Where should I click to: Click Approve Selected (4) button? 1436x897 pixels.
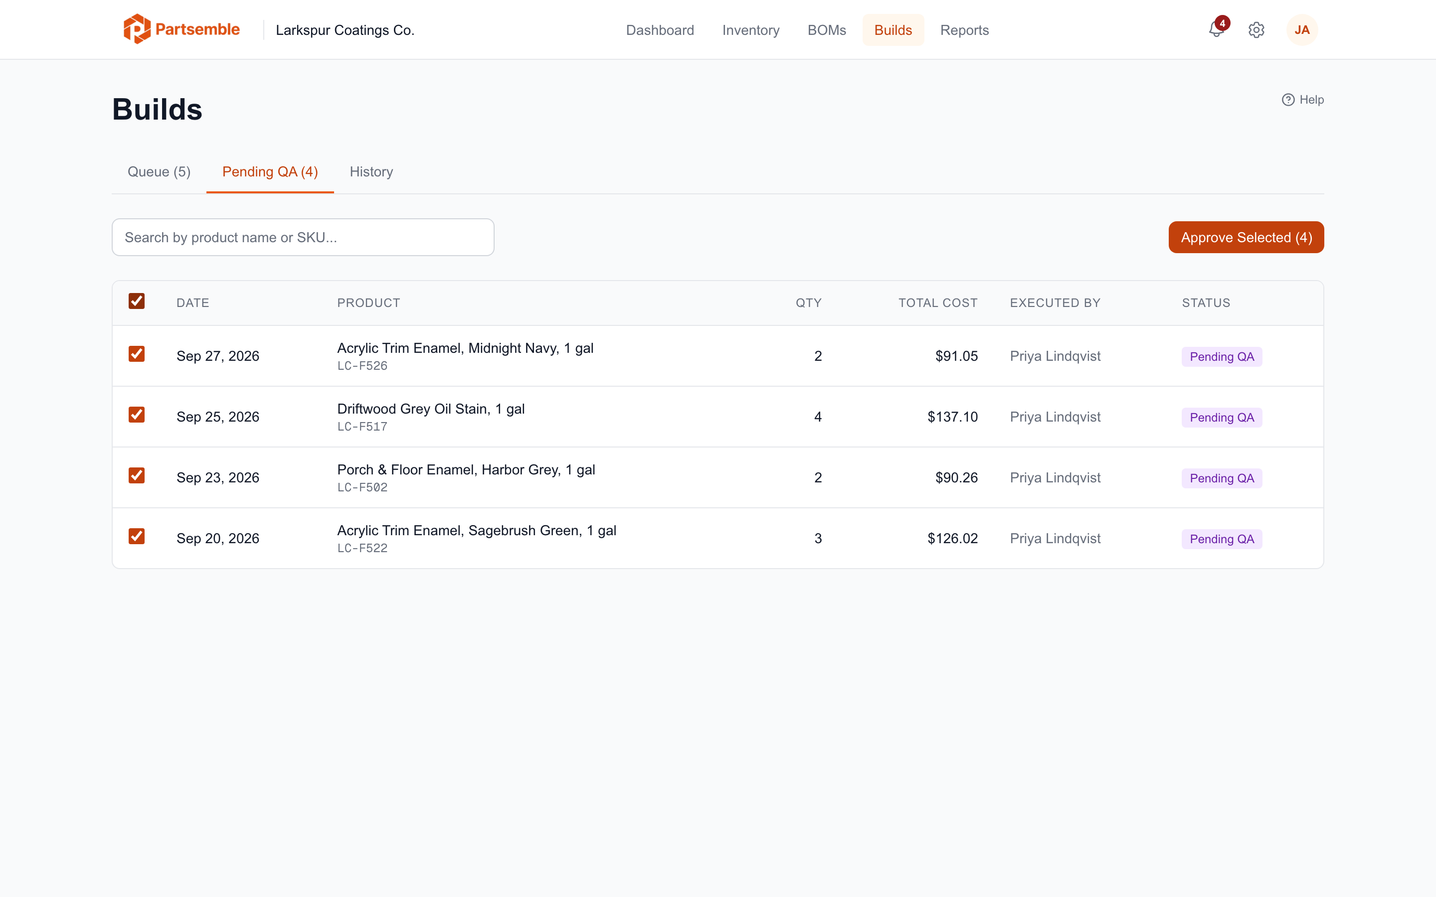click(x=1246, y=237)
